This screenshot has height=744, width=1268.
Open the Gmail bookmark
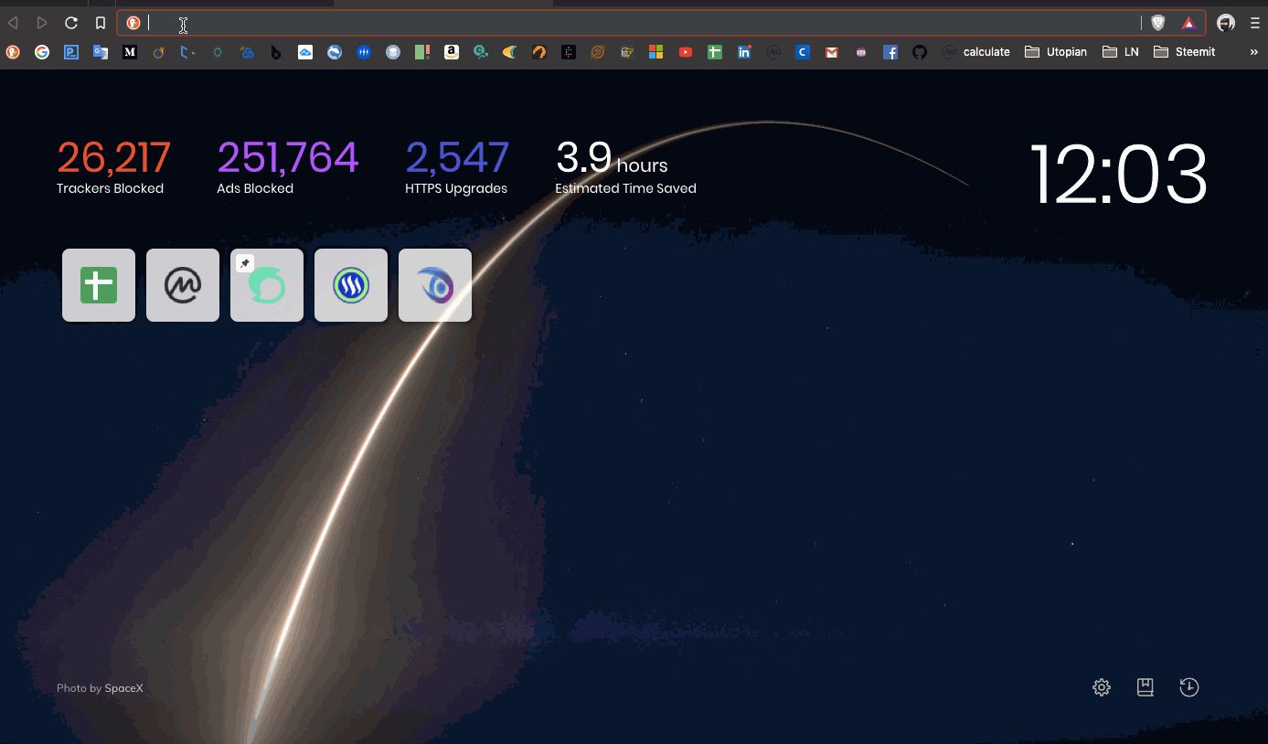[x=832, y=52]
